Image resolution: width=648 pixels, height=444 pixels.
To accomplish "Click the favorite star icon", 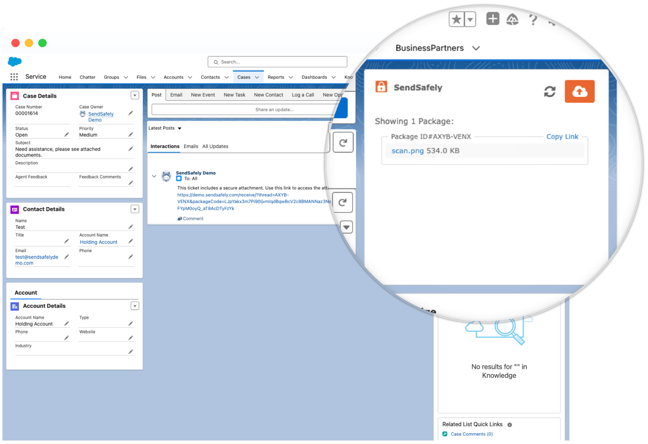I will click(456, 19).
